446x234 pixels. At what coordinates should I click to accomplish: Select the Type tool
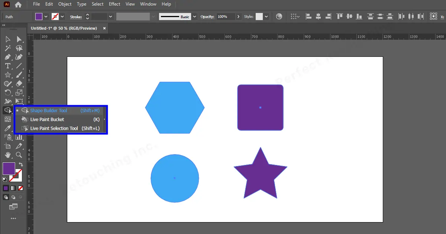[8, 66]
